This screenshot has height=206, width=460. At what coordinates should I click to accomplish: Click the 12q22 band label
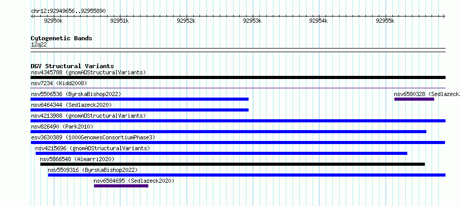[x=39, y=45]
